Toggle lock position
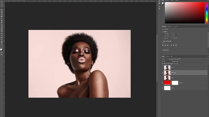 tap(169, 64)
